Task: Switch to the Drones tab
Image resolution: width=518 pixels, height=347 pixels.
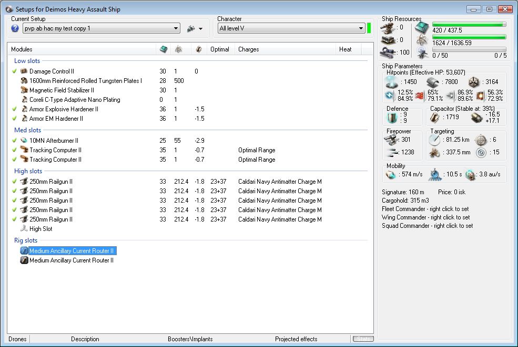Action: [x=17, y=339]
